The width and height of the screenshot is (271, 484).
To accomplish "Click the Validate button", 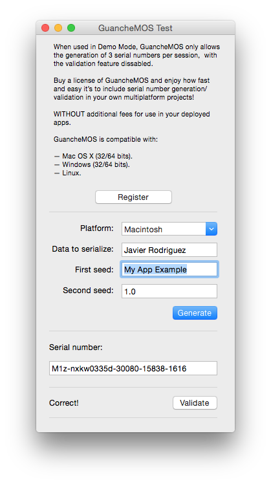I will pos(195,403).
